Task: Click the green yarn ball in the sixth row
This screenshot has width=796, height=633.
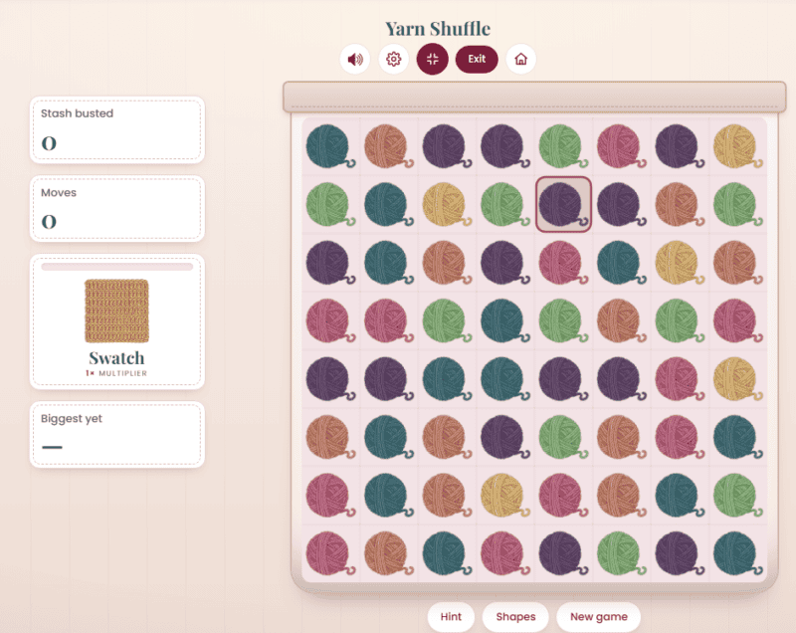Action: [x=563, y=438]
